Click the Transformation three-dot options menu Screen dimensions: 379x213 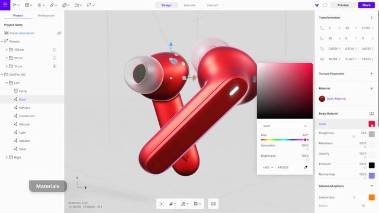[x=371, y=18]
